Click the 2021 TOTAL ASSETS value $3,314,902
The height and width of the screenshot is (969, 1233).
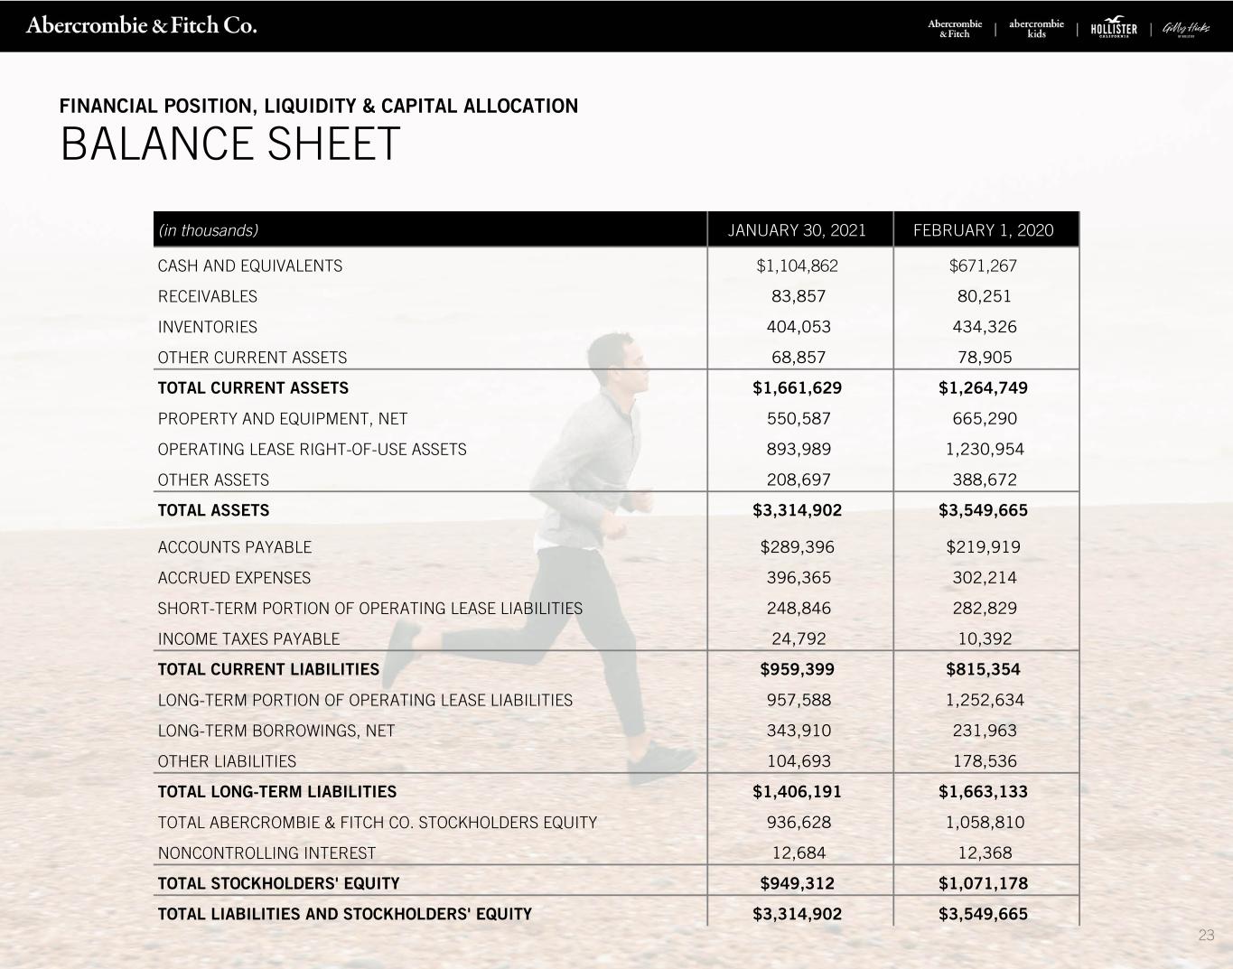[797, 510]
